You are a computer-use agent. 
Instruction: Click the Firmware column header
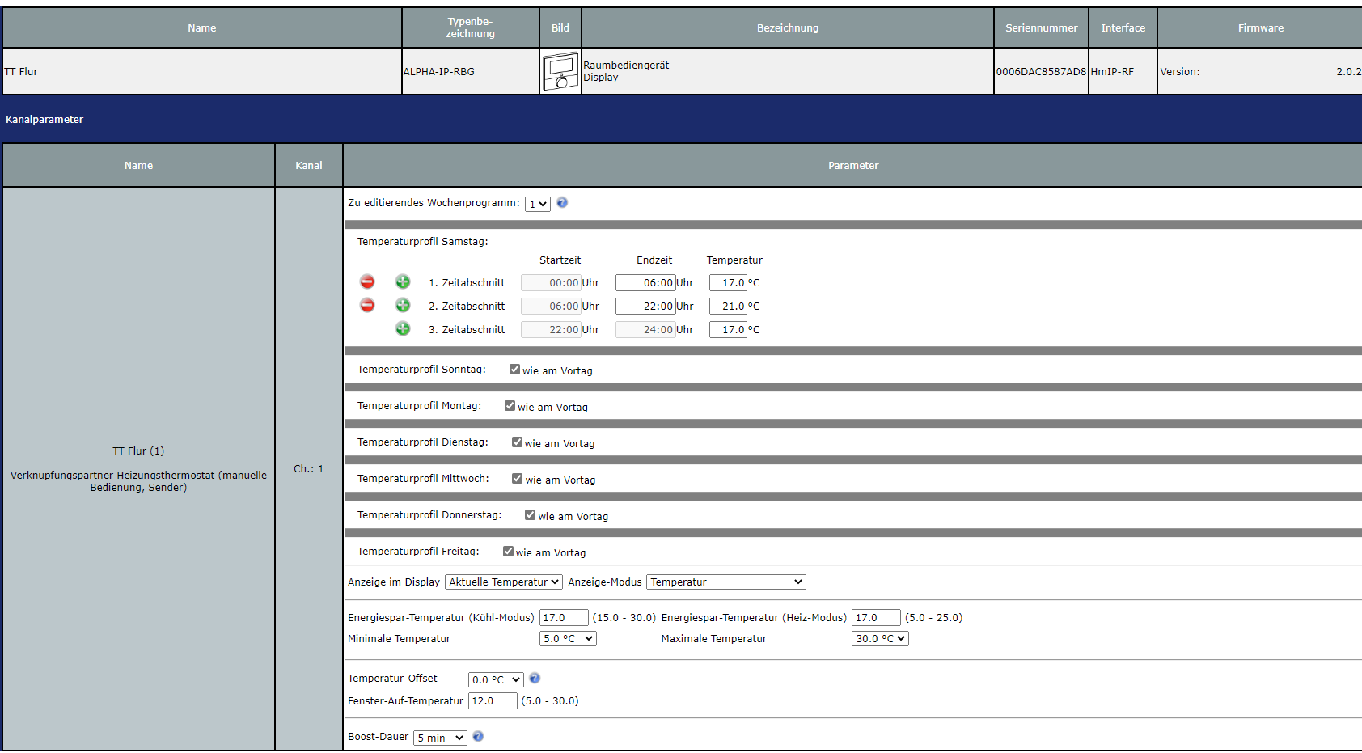(1260, 27)
